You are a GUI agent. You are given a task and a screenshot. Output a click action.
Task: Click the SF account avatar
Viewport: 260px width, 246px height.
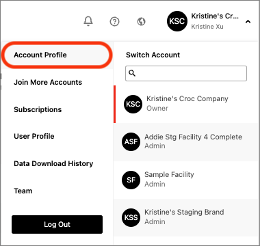(131, 180)
